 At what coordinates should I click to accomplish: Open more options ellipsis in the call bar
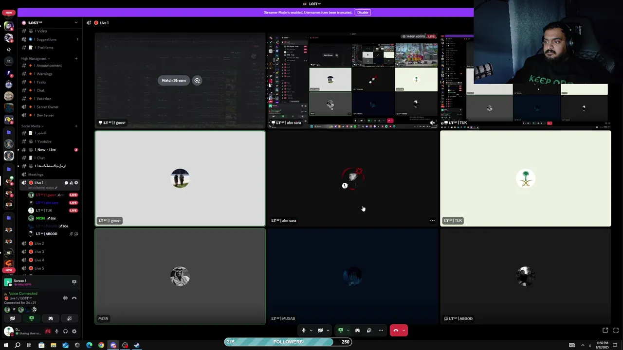tap(381, 331)
